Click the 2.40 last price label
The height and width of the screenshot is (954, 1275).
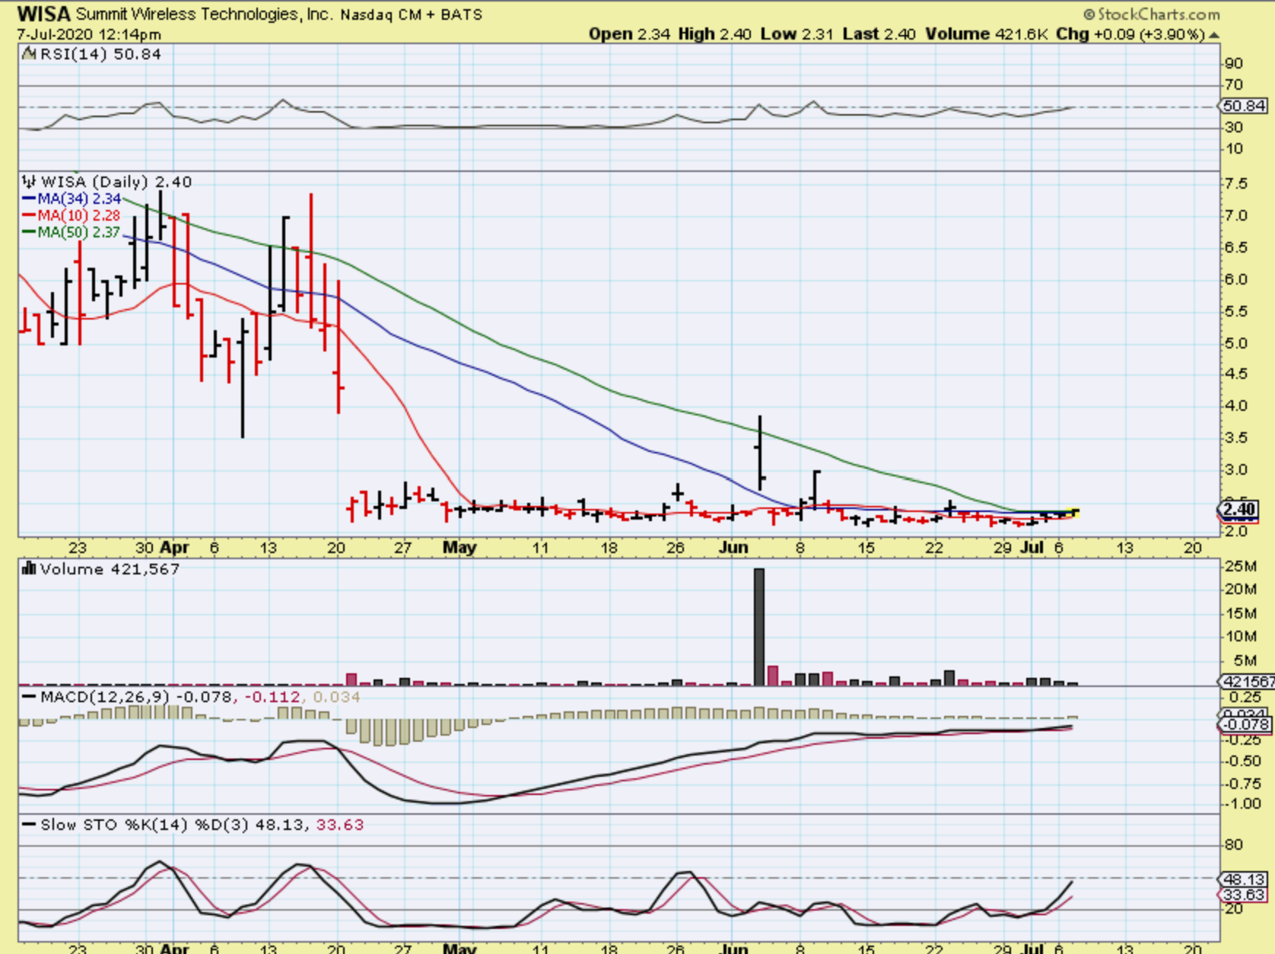coord(1238,509)
